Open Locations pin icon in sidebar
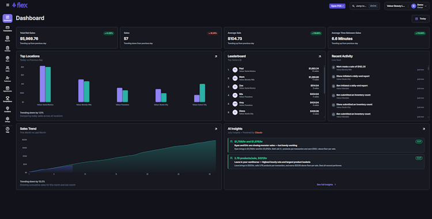Viewport: 432px width, 219px height. point(7,109)
